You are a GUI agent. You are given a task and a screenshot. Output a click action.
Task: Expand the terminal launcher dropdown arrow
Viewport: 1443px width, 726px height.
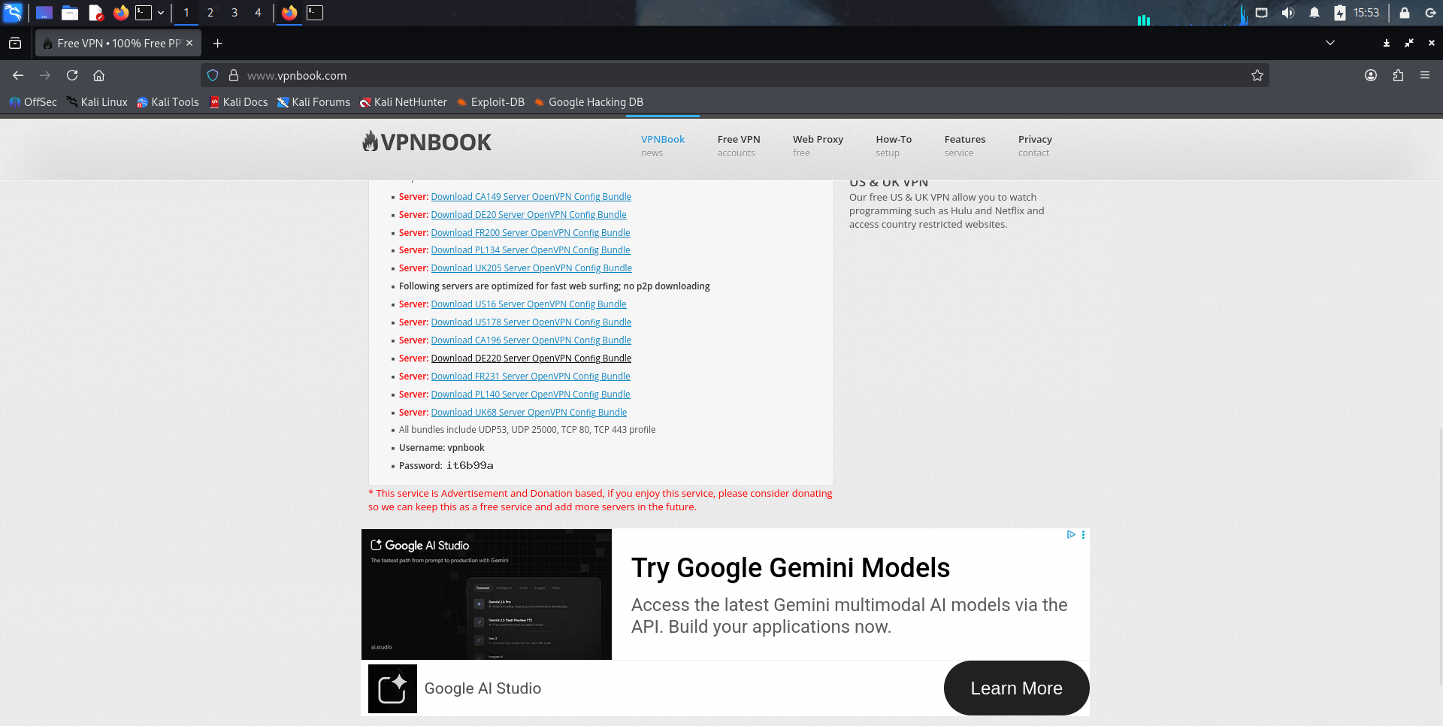[161, 13]
